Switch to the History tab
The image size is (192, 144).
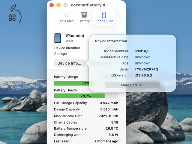(84, 17)
